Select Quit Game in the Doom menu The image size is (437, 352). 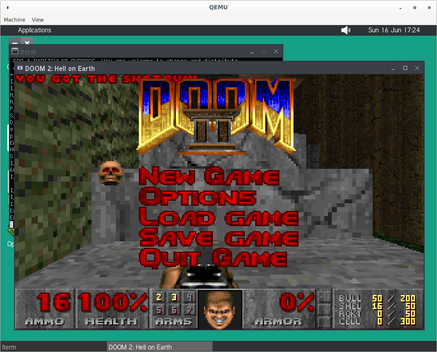point(213,258)
